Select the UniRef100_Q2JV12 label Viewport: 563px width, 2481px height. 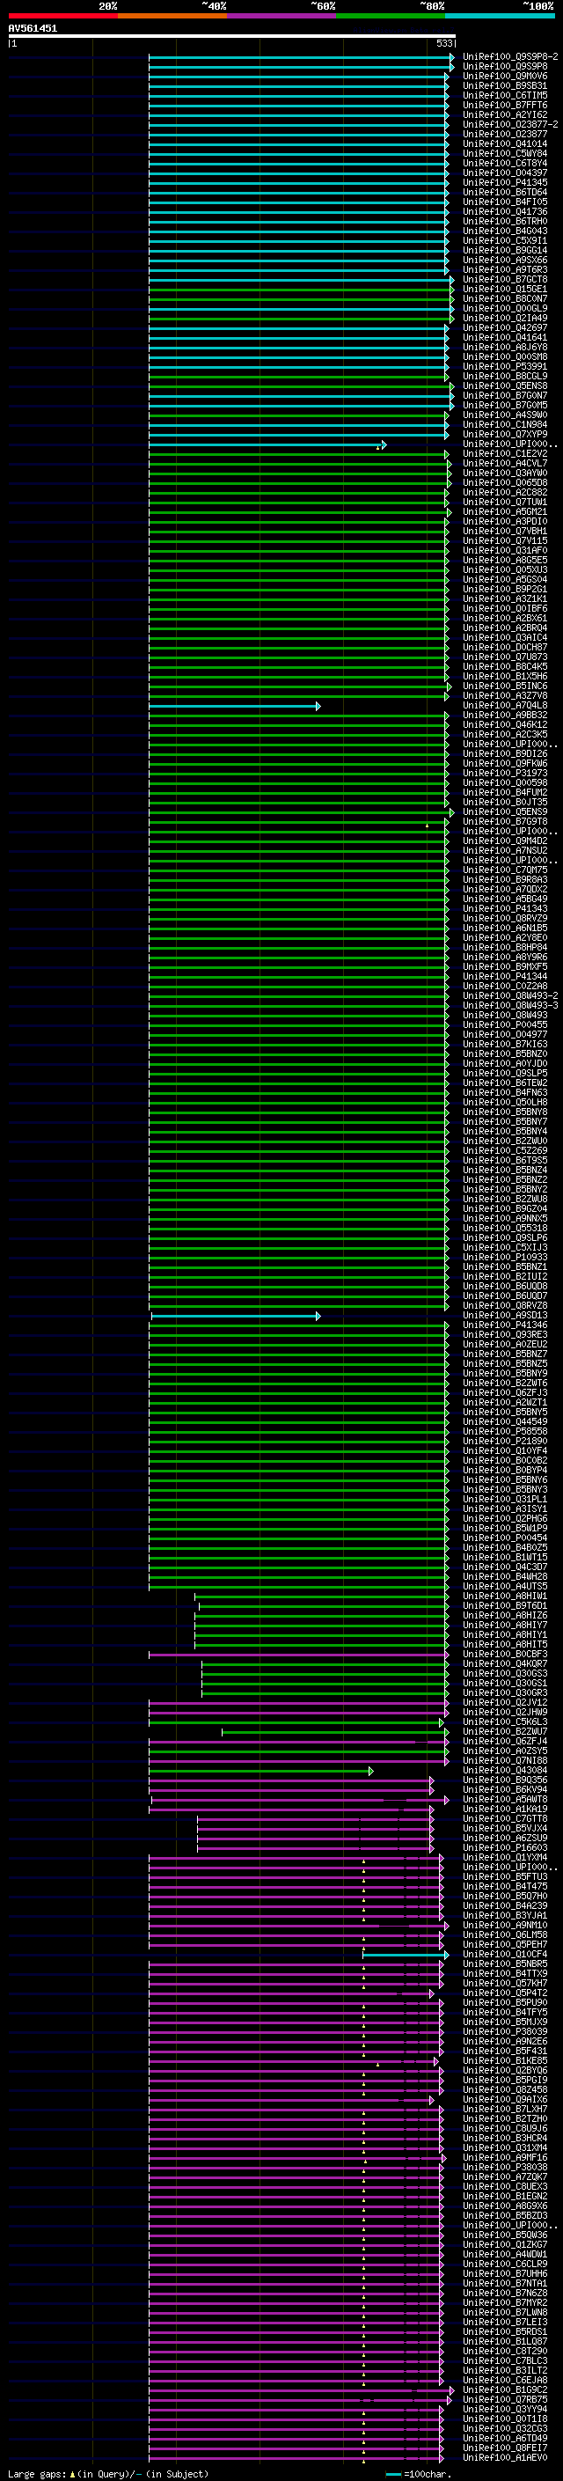[x=505, y=1703]
